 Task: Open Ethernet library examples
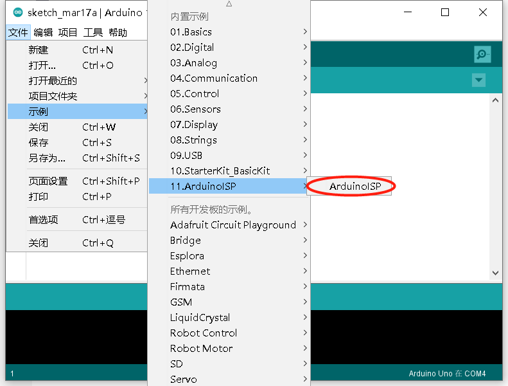229,271
